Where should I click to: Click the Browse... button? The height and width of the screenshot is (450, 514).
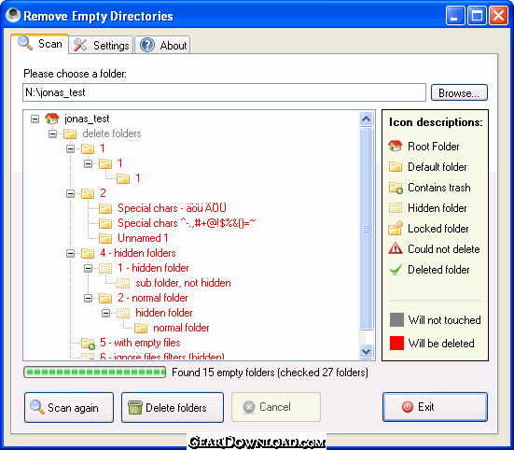click(459, 92)
